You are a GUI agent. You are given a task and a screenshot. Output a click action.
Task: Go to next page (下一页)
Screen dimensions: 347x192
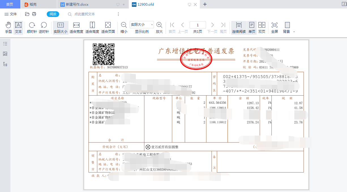pyautogui.click(x=213, y=28)
